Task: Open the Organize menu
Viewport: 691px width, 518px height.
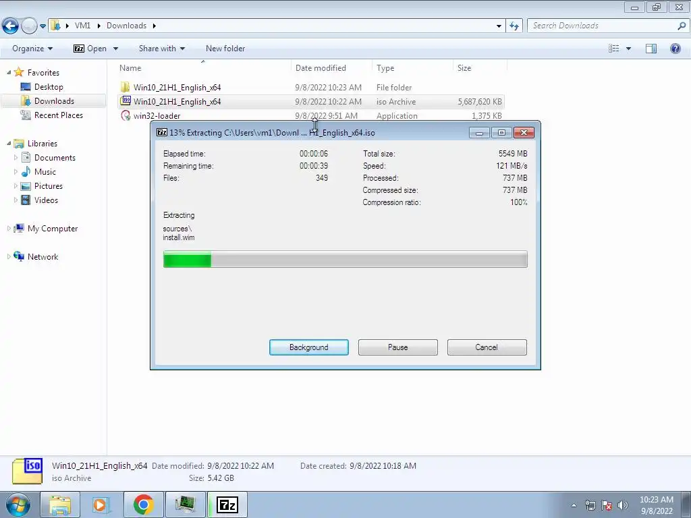Action: coord(32,49)
